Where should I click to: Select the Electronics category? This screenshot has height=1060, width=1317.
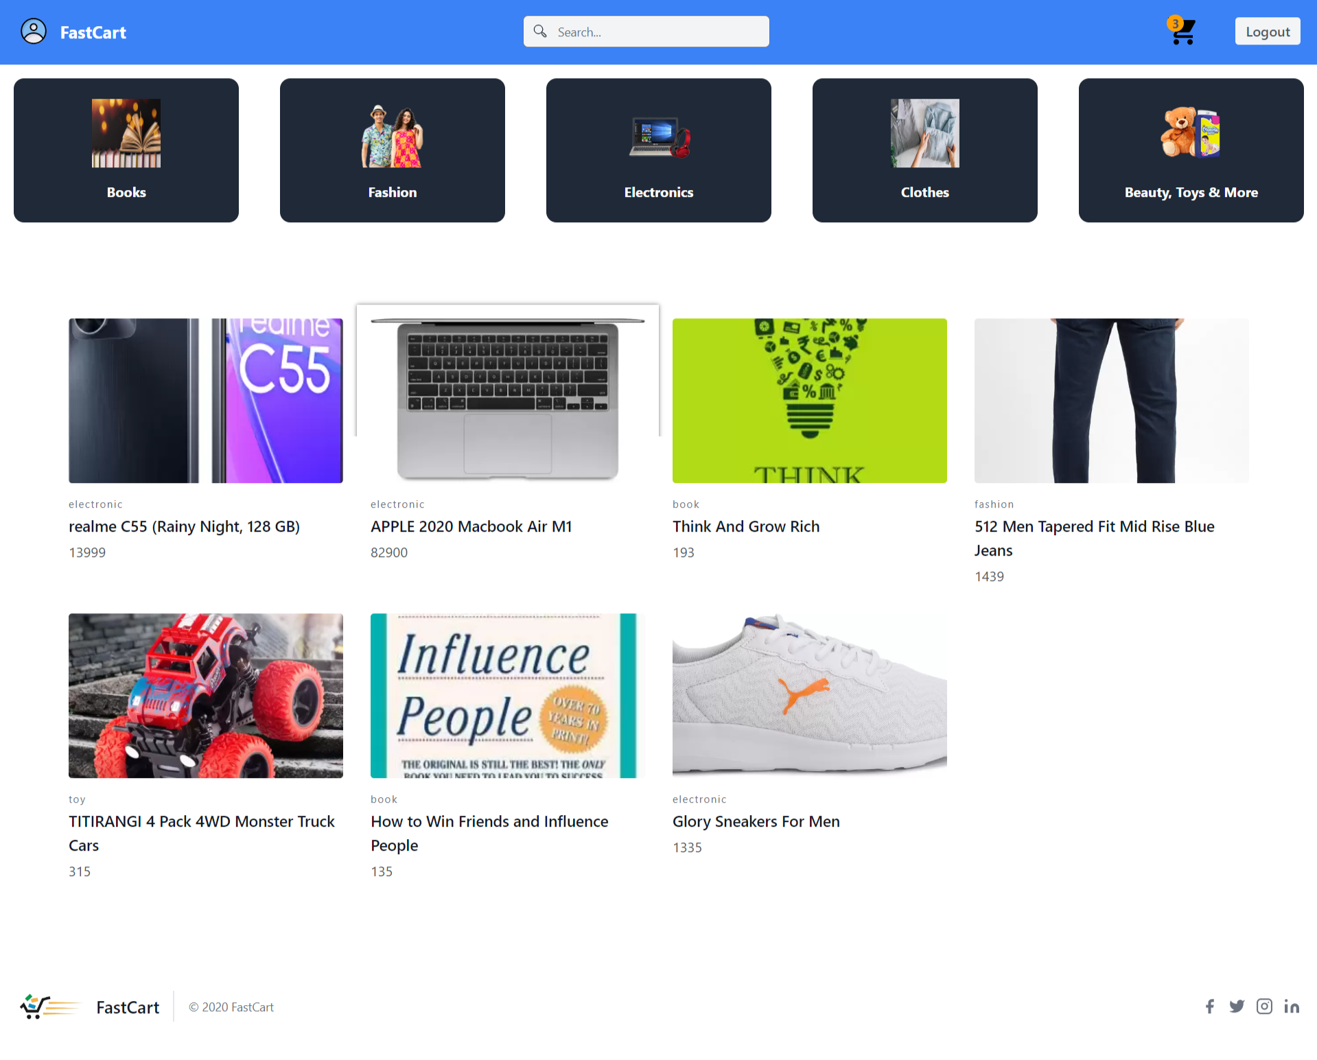point(658,150)
